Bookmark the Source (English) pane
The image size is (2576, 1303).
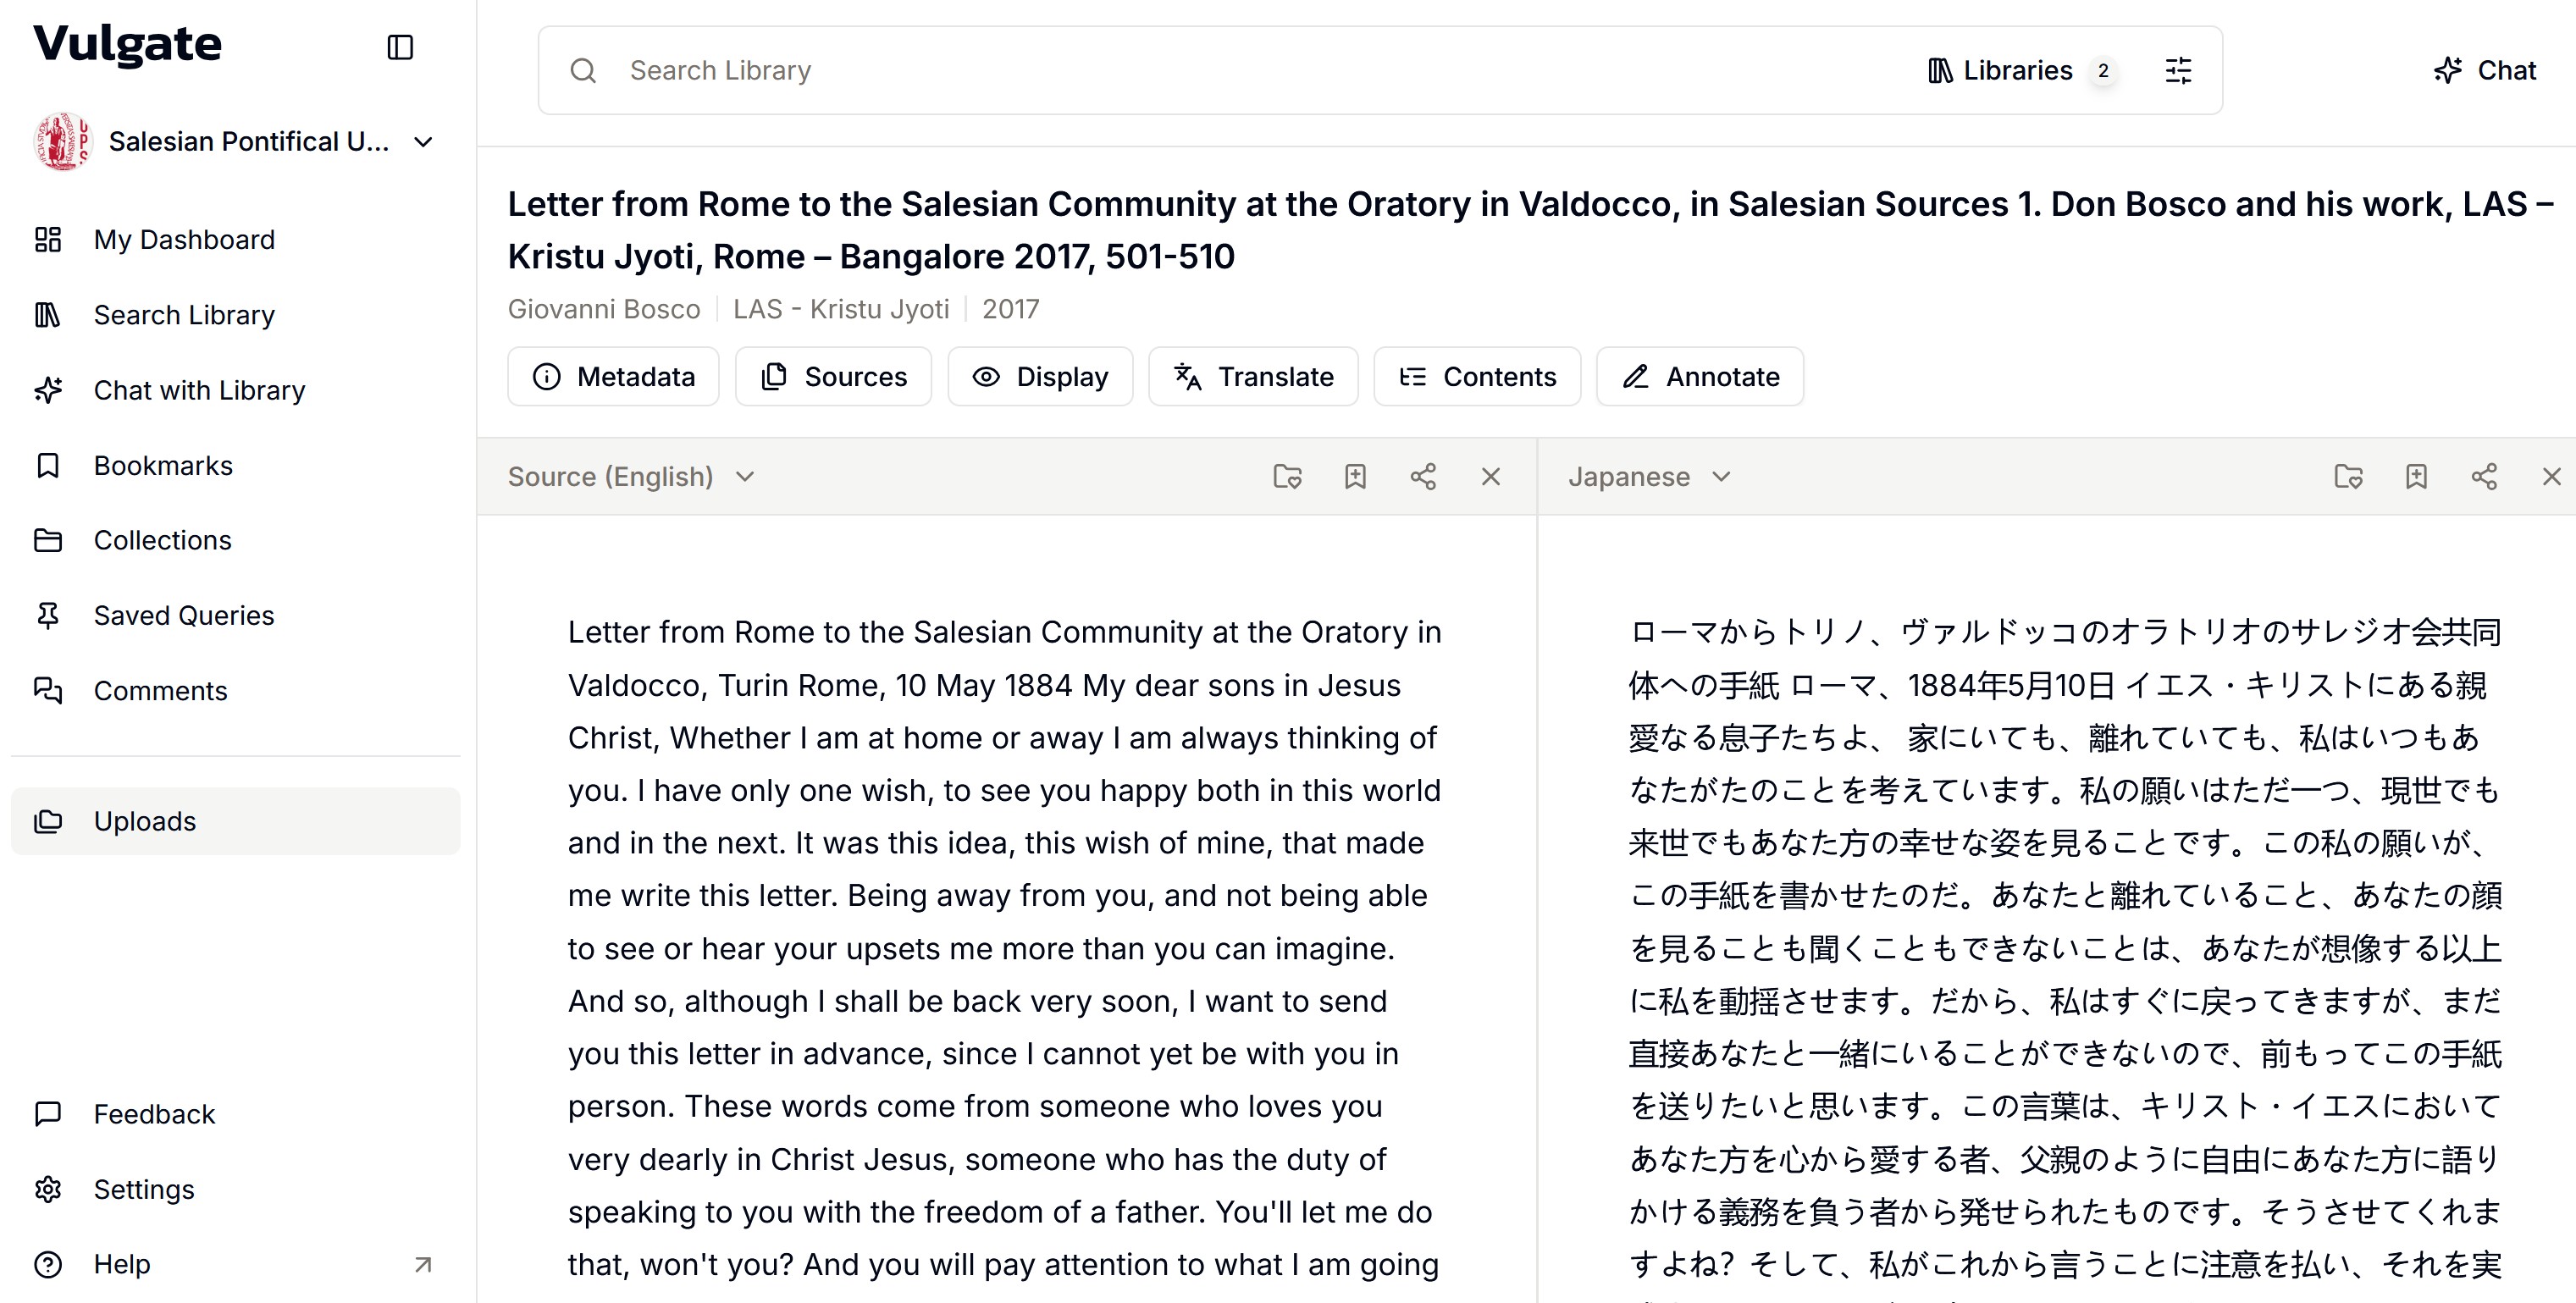(x=1355, y=476)
